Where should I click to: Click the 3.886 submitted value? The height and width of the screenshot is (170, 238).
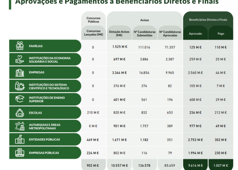pos(144,59)
